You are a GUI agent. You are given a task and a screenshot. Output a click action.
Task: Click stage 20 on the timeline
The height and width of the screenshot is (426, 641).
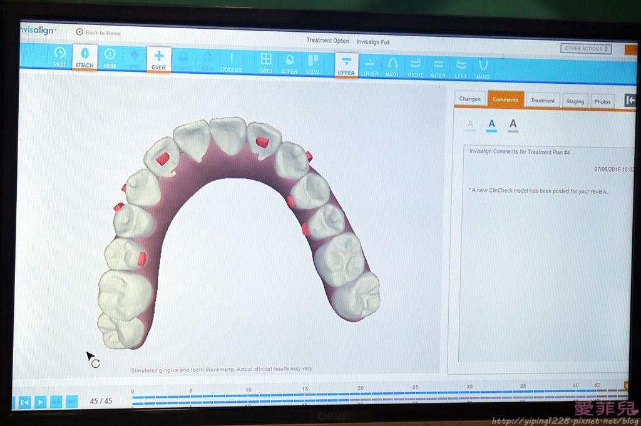pyautogui.click(x=360, y=388)
